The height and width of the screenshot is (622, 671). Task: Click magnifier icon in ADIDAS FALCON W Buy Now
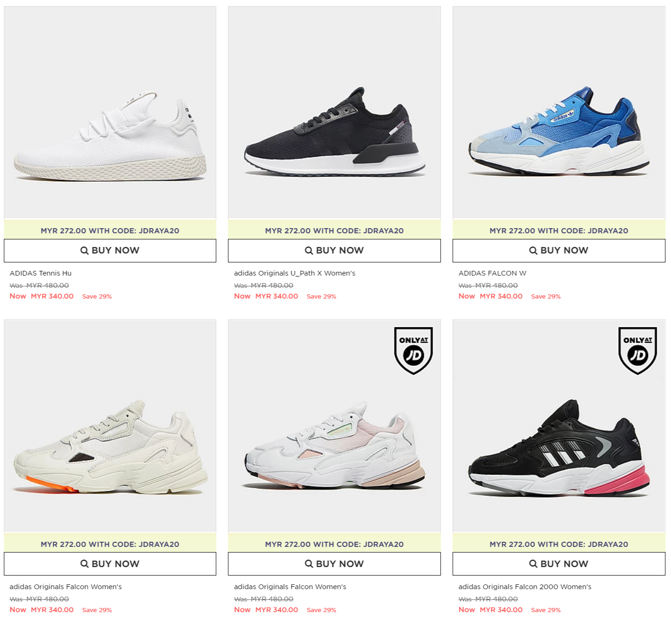tap(533, 251)
